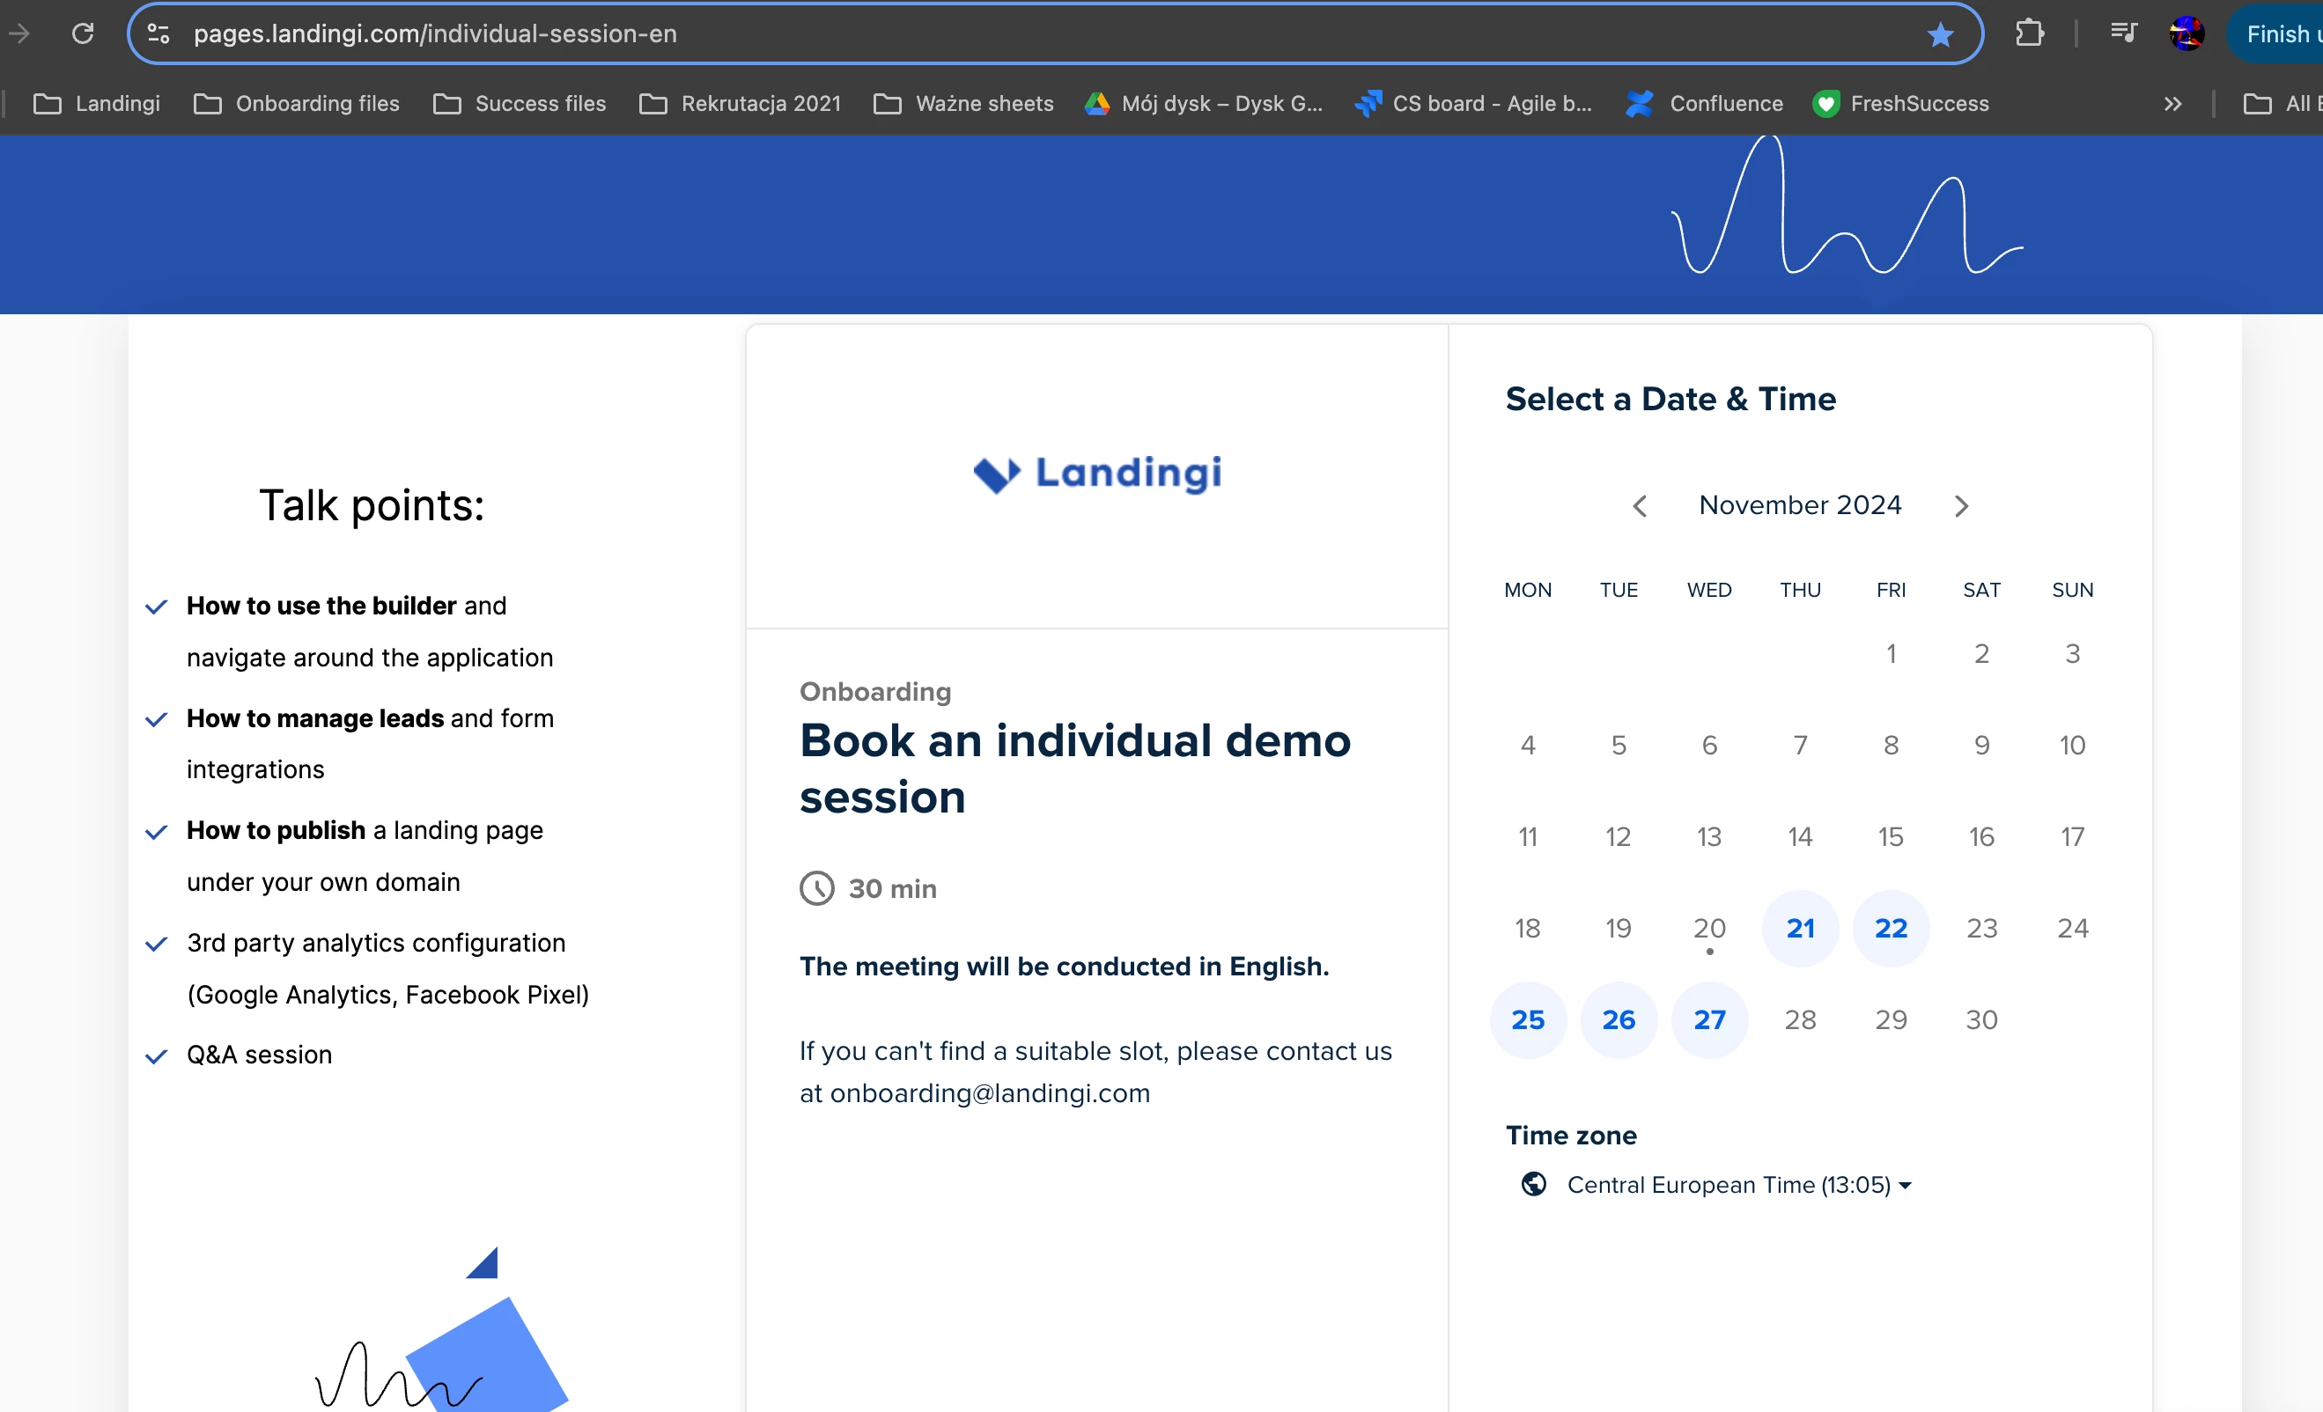
Task: Open the Extensions puzzle icon
Action: click(x=2029, y=34)
